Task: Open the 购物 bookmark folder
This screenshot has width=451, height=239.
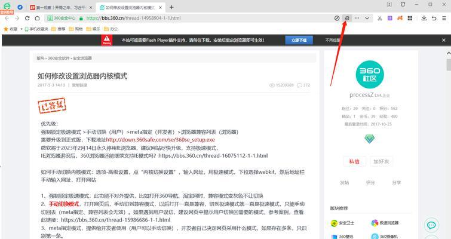Action: 76,29
